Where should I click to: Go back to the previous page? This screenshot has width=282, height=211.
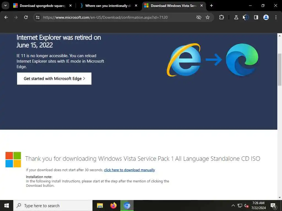pyautogui.click(x=6, y=17)
